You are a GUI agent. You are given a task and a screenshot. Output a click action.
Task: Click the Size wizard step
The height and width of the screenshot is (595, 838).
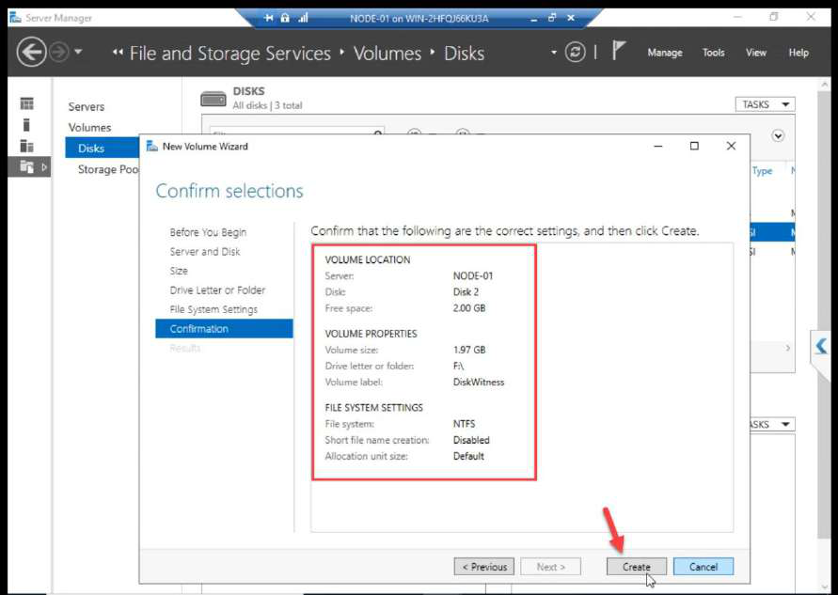click(179, 271)
